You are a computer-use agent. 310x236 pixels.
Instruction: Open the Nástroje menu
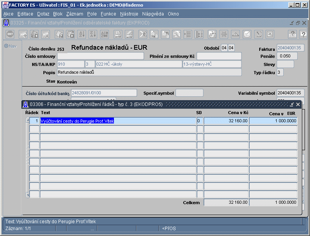129,14
